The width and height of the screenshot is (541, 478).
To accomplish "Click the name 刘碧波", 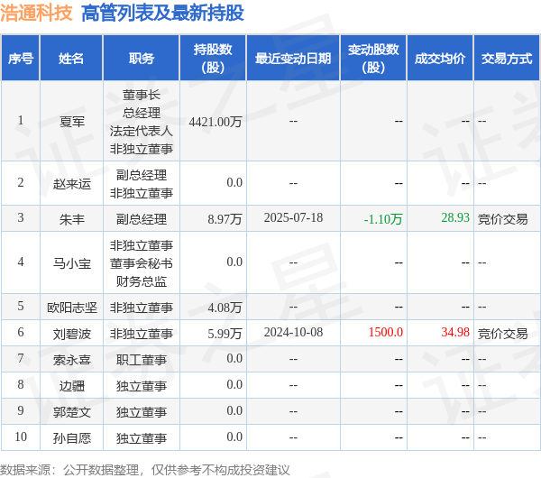I will tap(72, 334).
